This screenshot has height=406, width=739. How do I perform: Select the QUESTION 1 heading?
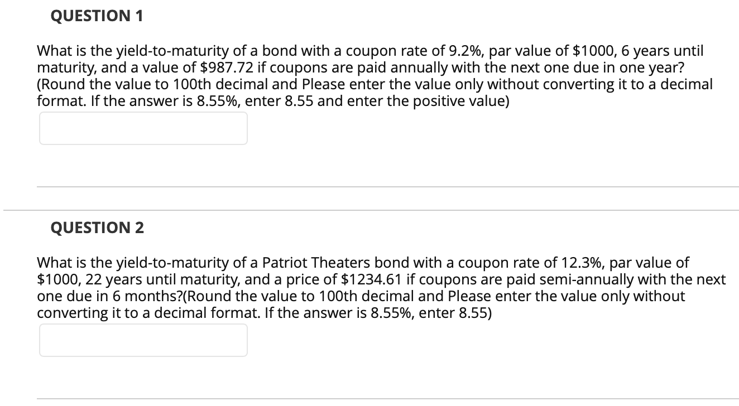tap(96, 16)
